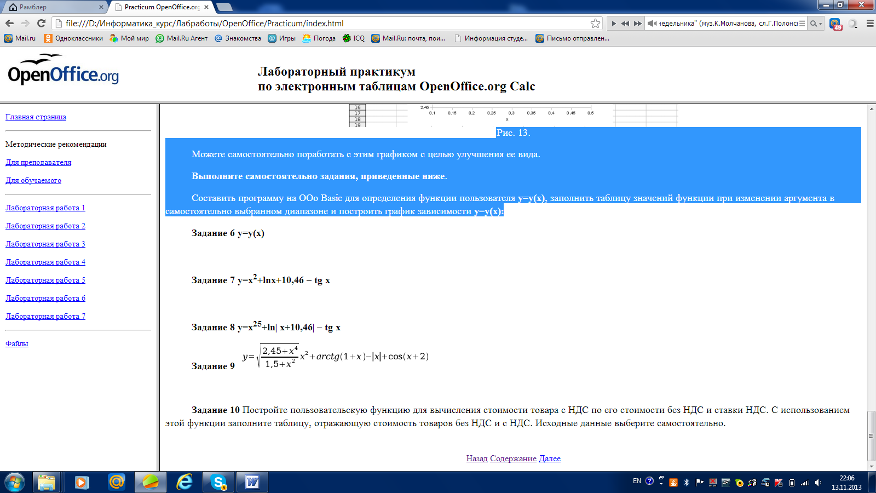Viewport: 876px width, 493px height.
Task: Open the Письмо отправлен... bookmark
Action: pos(573,38)
